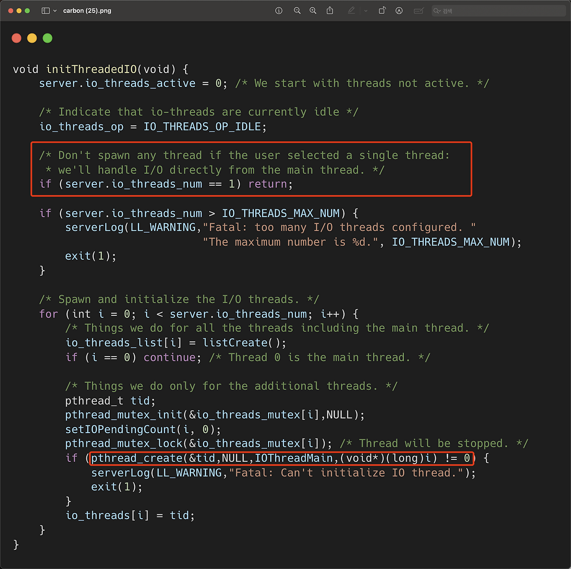Click comment "Indicate that io-threads are currently idle"
Screen dimensions: 571x569
199,112
